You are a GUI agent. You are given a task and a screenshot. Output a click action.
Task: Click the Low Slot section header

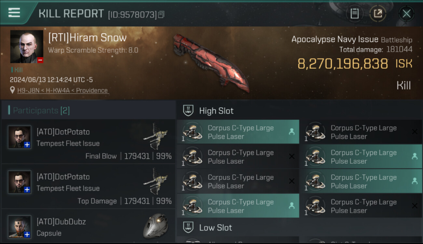pos(215,228)
